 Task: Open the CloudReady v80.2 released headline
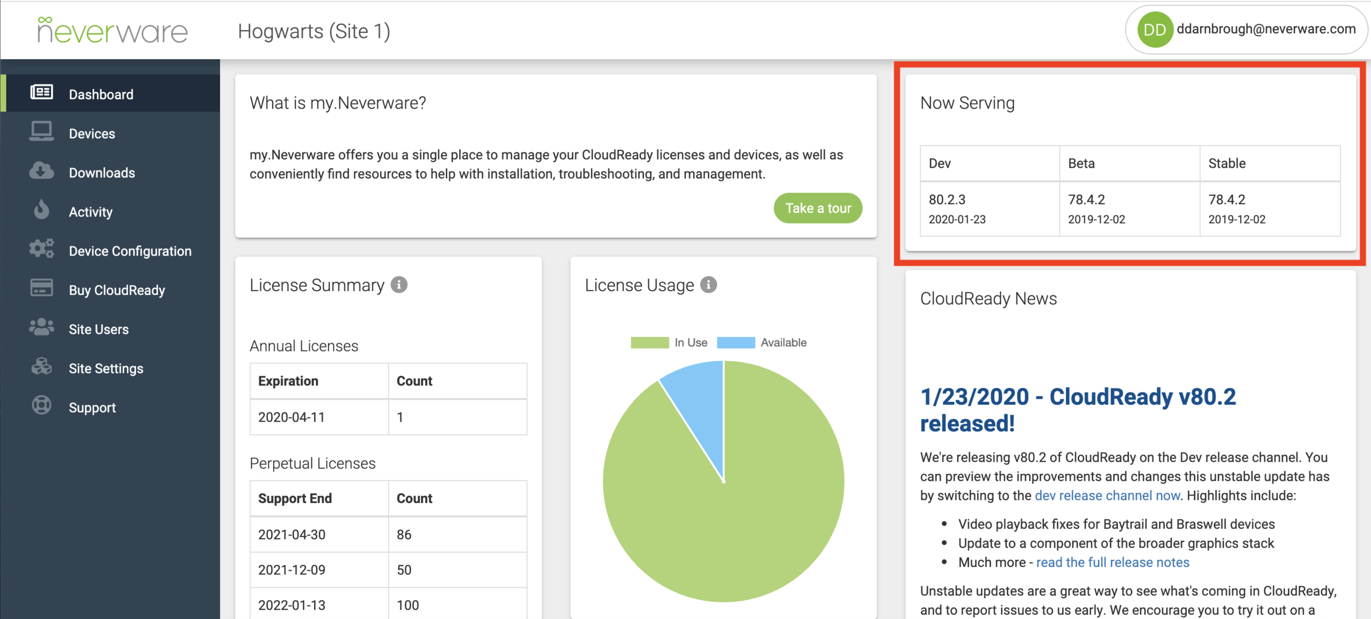click(1078, 410)
